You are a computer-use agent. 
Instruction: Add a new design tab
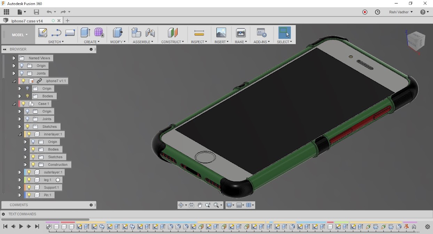(68, 21)
